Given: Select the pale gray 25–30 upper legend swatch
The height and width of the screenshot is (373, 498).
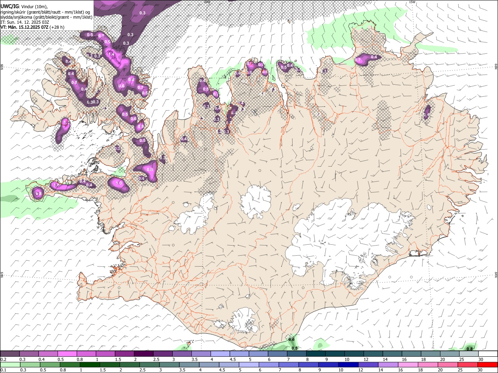Looking at the screenshot, I should pyautogui.click(x=469, y=354).
